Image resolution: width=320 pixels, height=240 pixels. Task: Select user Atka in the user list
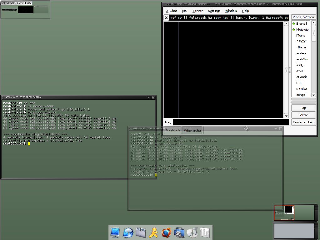301,71
